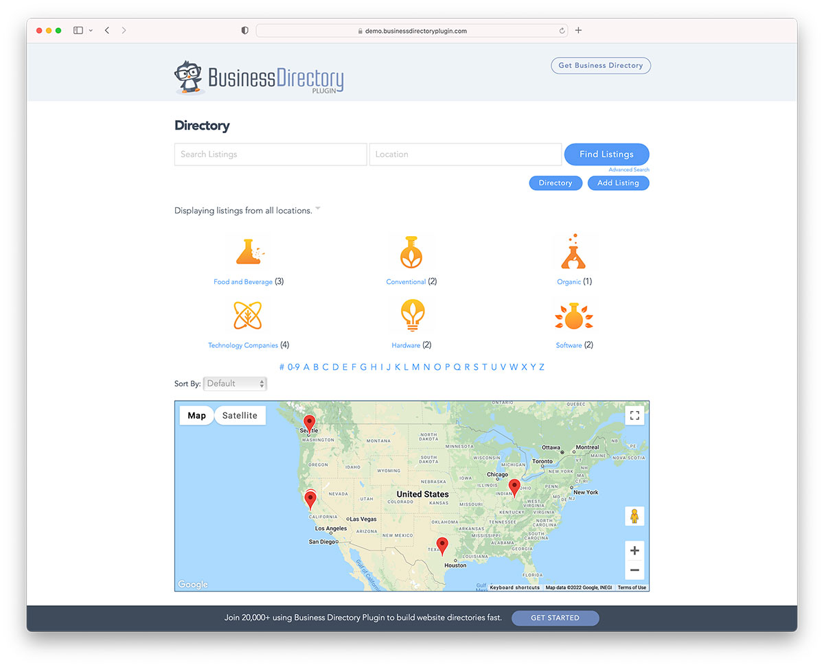Filter listings by letter Z
824x667 pixels.
pyautogui.click(x=542, y=367)
